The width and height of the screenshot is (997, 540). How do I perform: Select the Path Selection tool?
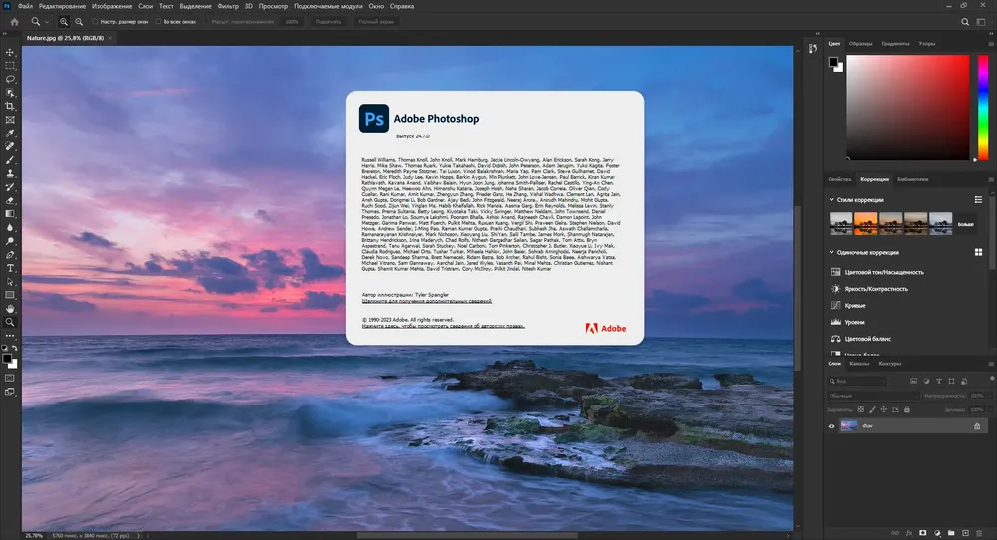[x=10, y=281]
